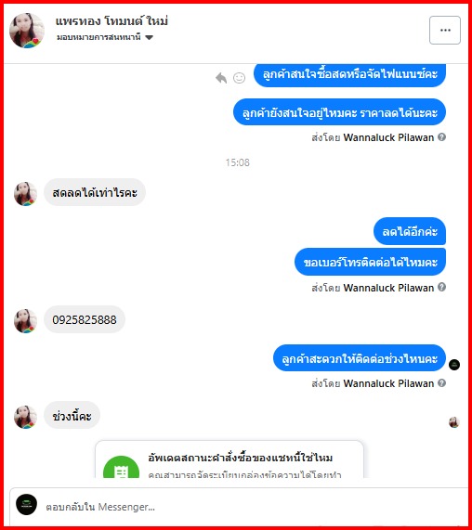This screenshot has height=530, width=472.
Task: Click help icon below phone request message
Action: click(x=441, y=288)
